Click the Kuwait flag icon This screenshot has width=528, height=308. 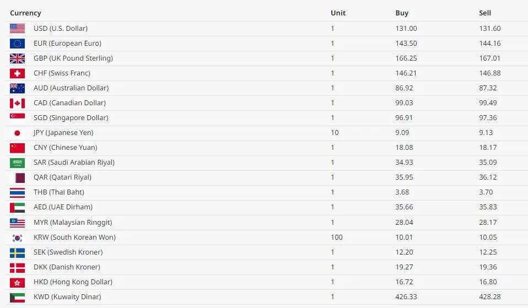click(17, 297)
